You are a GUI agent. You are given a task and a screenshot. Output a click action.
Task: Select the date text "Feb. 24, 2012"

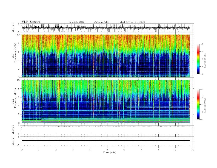(x=76, y=22)
